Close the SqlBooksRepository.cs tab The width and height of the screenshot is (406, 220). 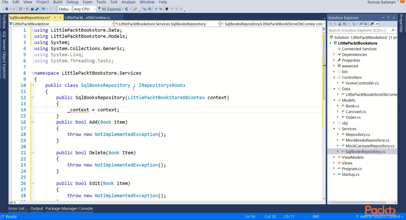tap(60, 18)
